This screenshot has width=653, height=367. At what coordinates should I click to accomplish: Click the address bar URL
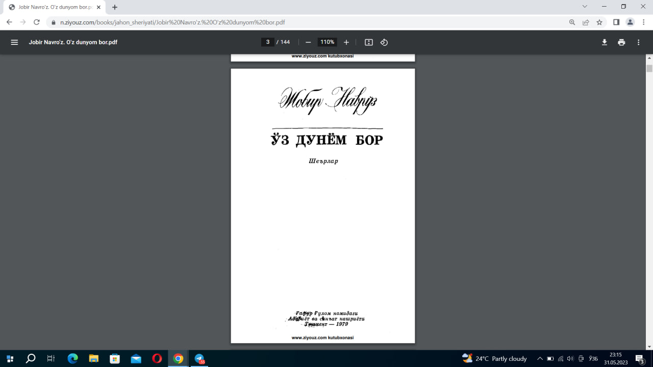pyautogui.click(x=172, y=22)
